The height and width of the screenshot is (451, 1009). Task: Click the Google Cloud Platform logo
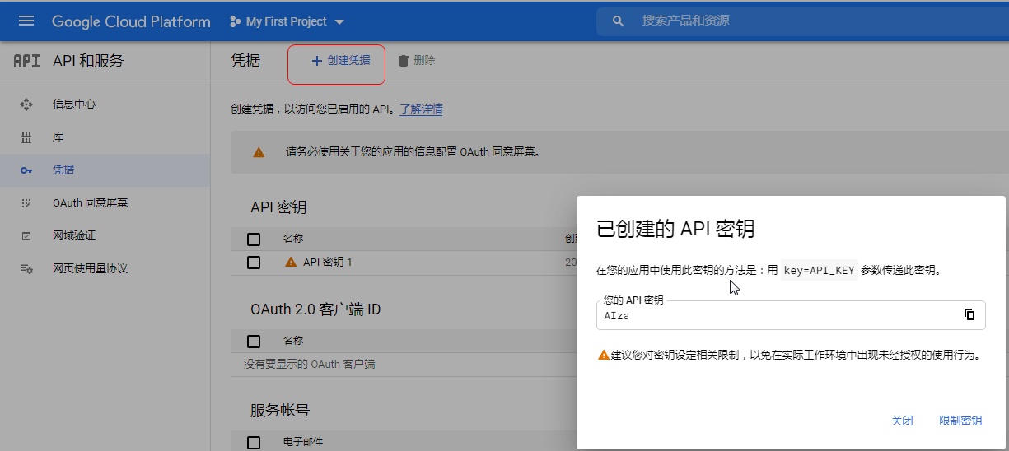[x=131, y=21]
